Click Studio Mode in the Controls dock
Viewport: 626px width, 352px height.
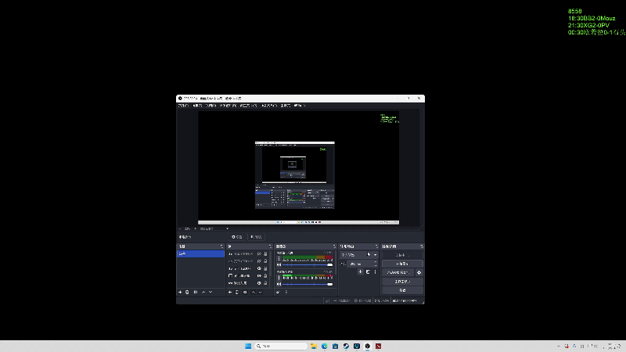coord(402,282)
